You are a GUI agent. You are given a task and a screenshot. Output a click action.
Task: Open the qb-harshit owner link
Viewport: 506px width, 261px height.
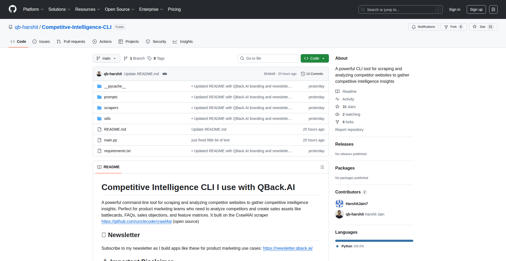pos(27,27)
